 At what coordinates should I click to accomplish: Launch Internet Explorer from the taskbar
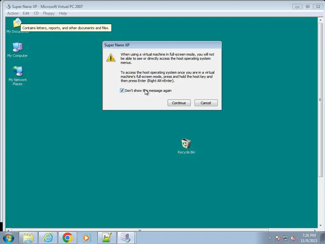point(48,238)
